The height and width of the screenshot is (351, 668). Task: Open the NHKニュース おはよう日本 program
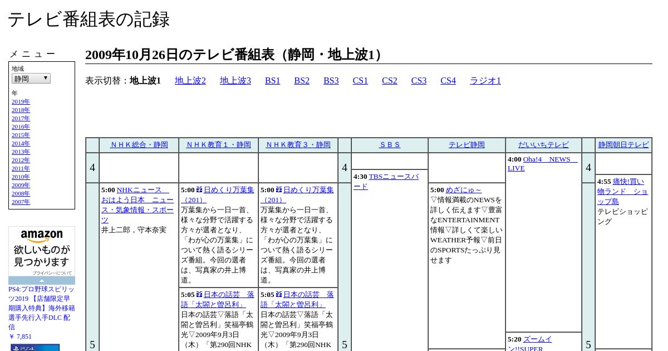click(x=137, y=205)
